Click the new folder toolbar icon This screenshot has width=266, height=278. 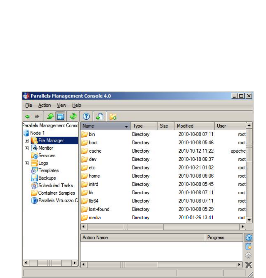[113, 117]
